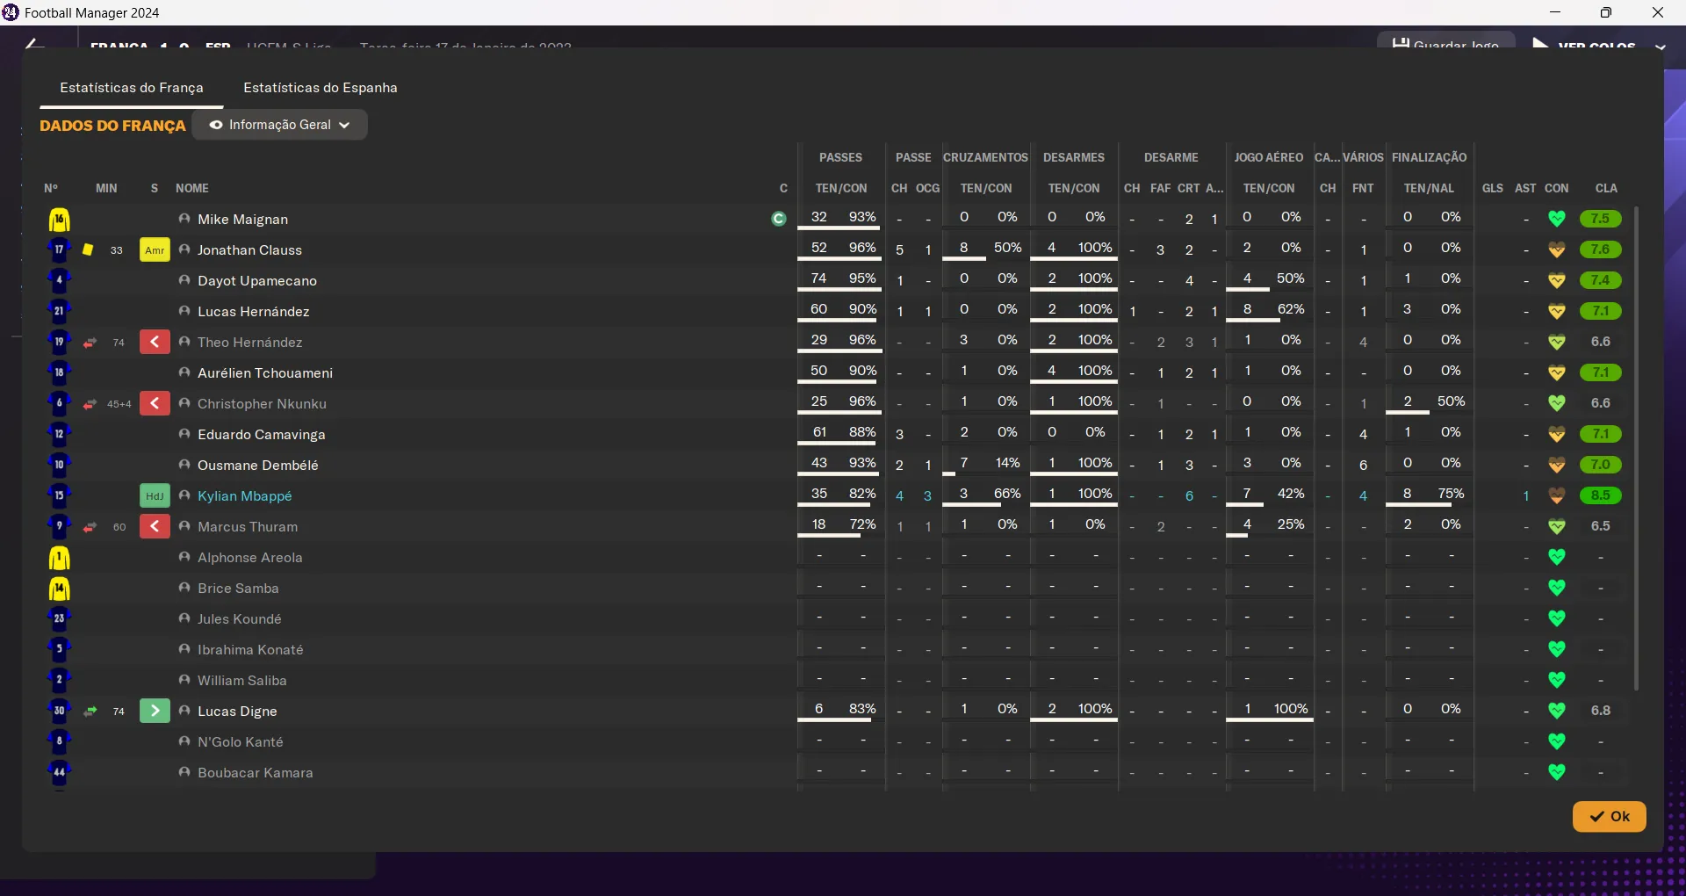Click the player info icon beside Kylian Mbappé
This screenshot has height=896, width=1686.
(184, 495)
